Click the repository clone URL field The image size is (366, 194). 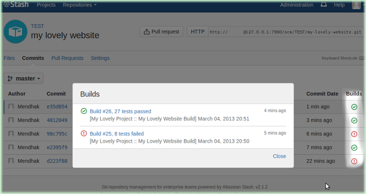286,32
